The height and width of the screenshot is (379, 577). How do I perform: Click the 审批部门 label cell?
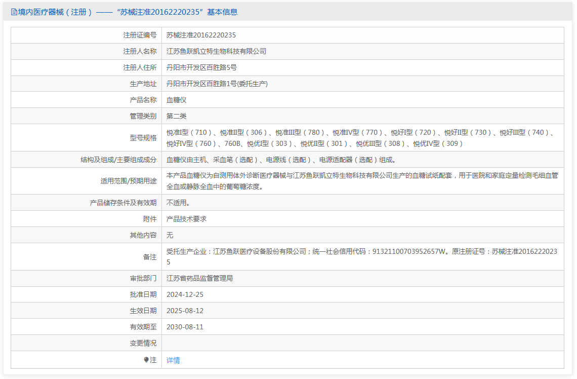(87, 278)
